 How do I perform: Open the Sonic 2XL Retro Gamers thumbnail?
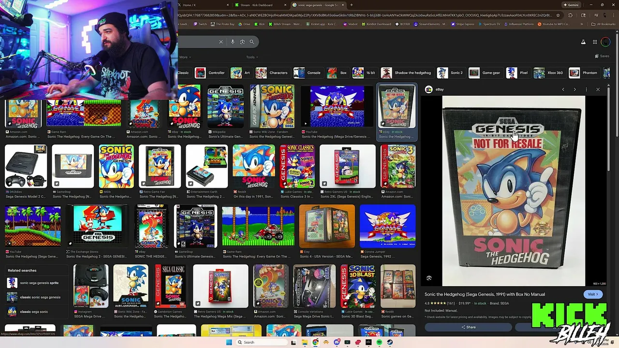coord(347,166)
